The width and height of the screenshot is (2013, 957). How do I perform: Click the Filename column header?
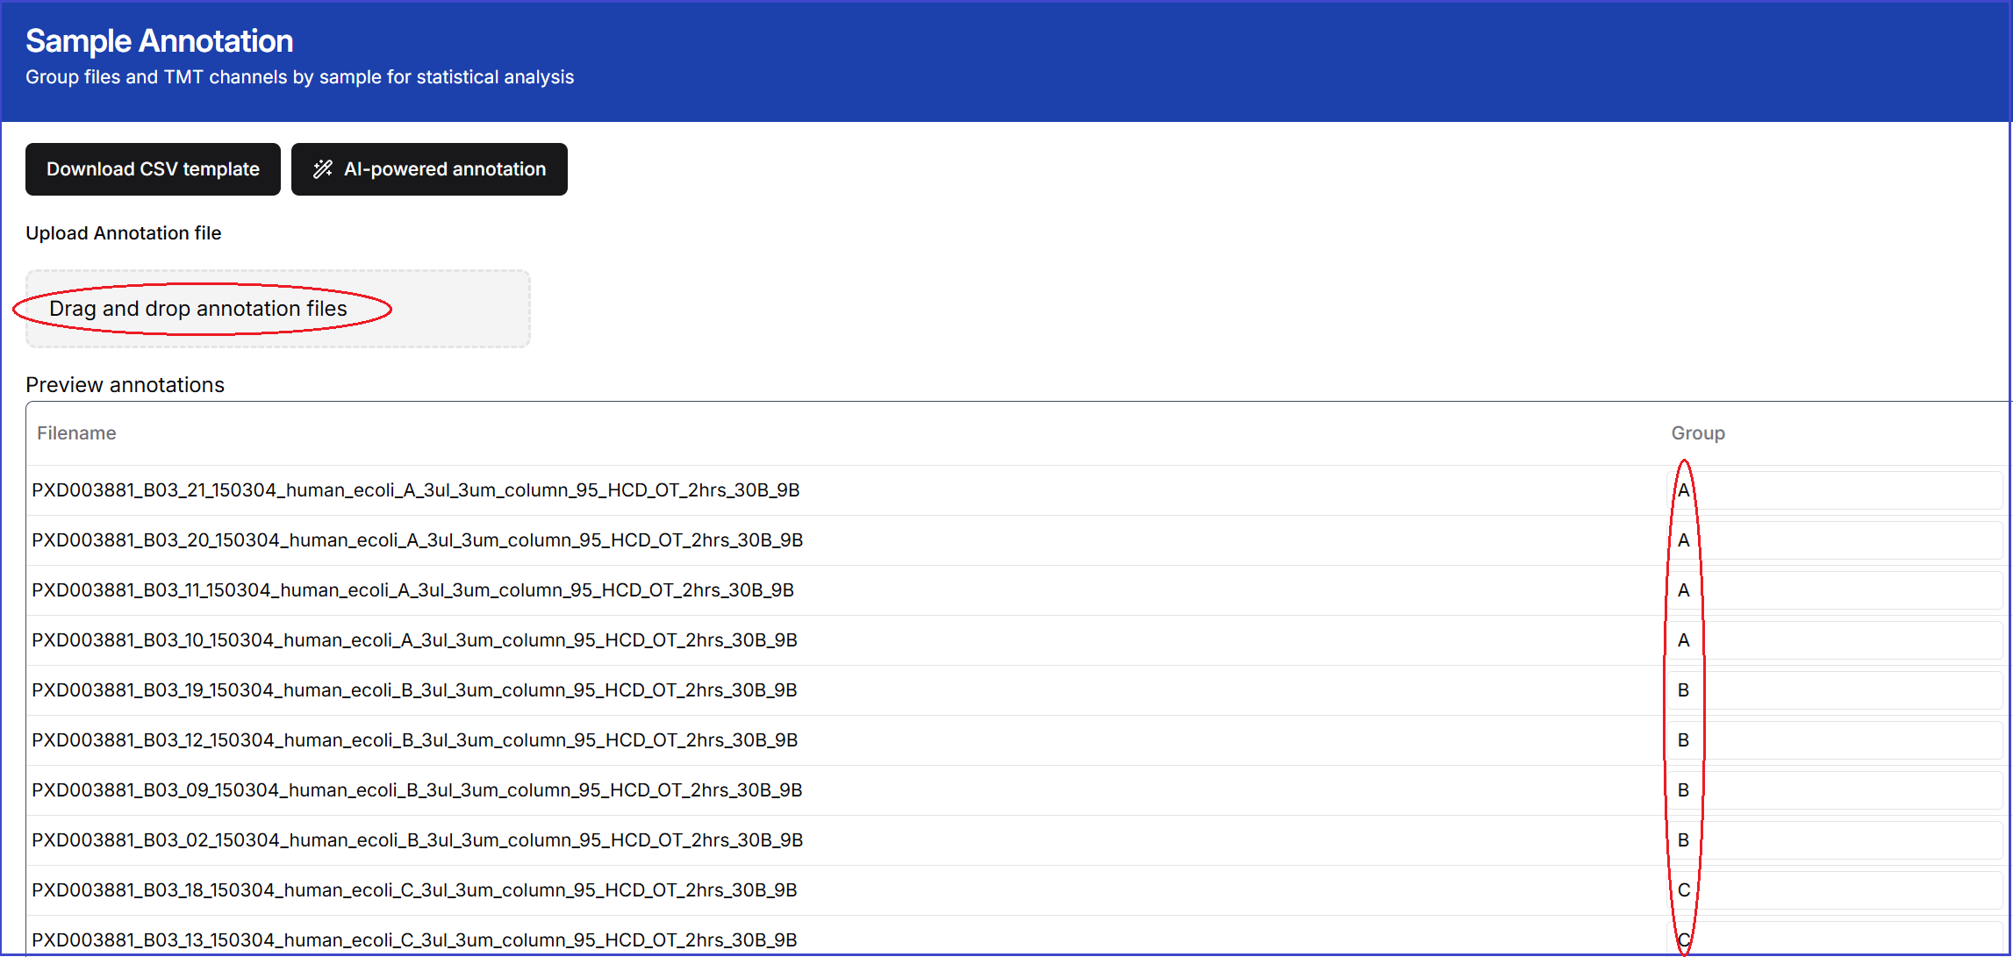tap(76, 433)
